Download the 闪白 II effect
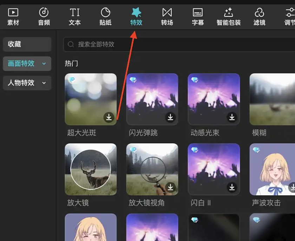 [x=232, y=188]
